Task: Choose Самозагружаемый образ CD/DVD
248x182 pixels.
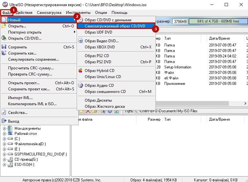Action: coord(116,26)
